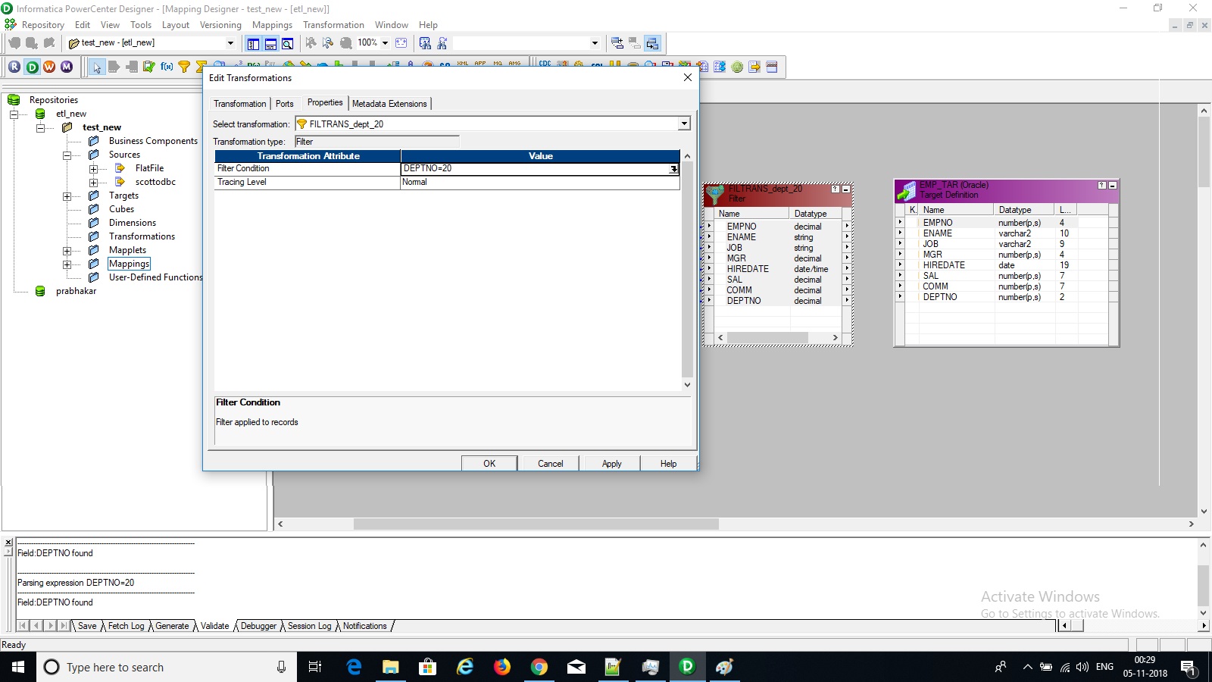This screenshot has width=1212, height=682.
Task: Click the Help button in Edit Transformations
Action: (667, 463)
